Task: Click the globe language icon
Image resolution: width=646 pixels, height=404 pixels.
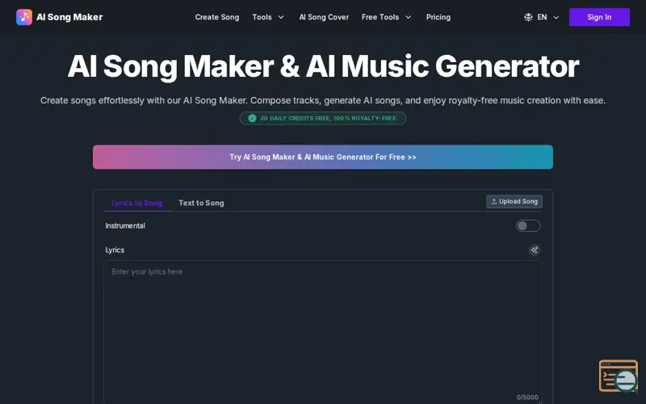Action: click(528, 17)
